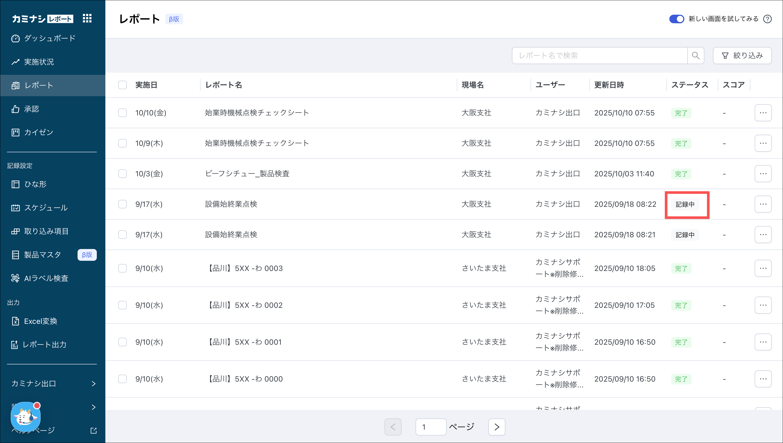Viewport: 783px width, 443px height.
Task: Open the more options menu for 10/10(金) row
Action: point(763,113)
